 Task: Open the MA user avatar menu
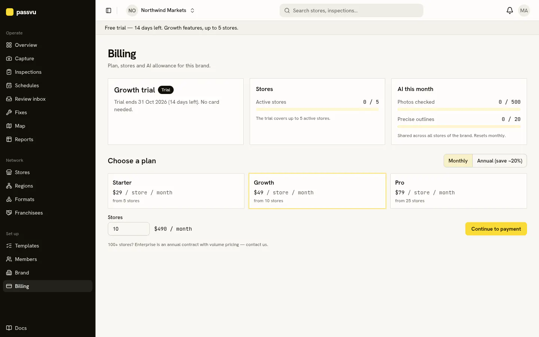(x=524, y=10)
